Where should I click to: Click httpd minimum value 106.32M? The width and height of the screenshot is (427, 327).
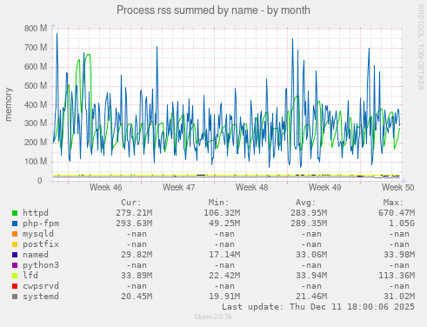coord(222,213)
